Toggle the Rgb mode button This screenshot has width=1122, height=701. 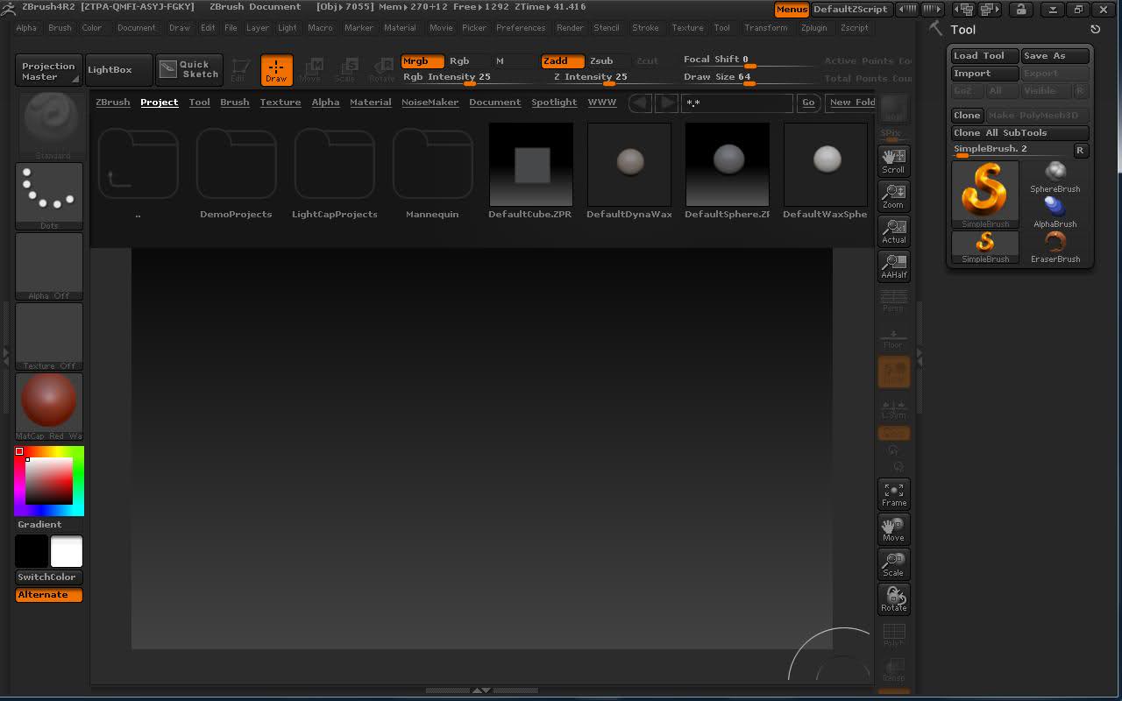tap(459, 61)
